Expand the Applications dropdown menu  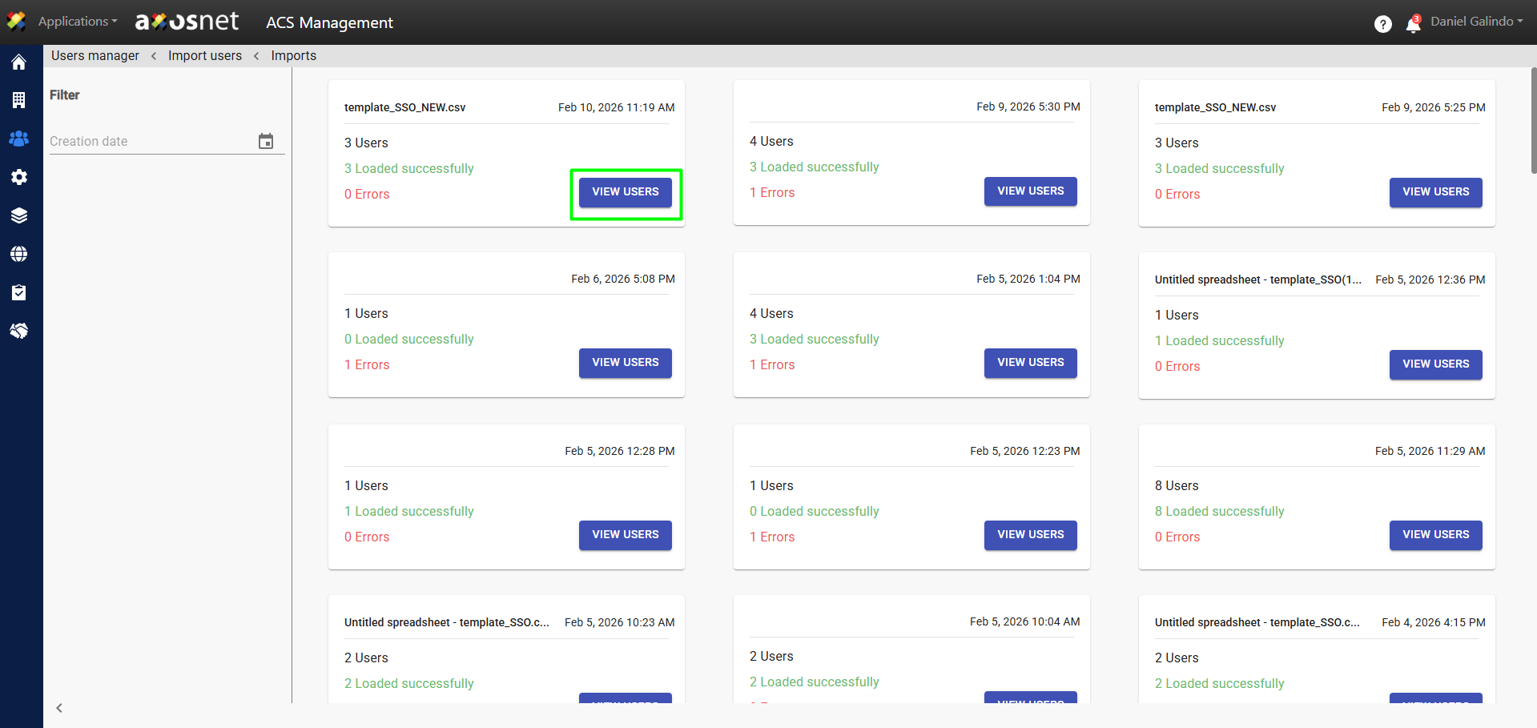tap(77, 22)
